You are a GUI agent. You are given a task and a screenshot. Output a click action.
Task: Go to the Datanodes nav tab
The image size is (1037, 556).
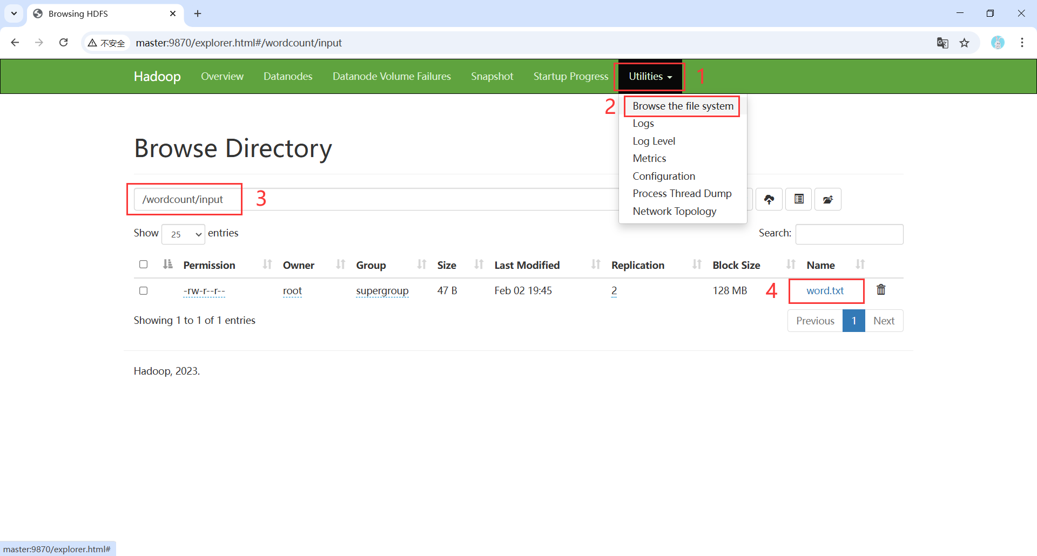[288, 77]
